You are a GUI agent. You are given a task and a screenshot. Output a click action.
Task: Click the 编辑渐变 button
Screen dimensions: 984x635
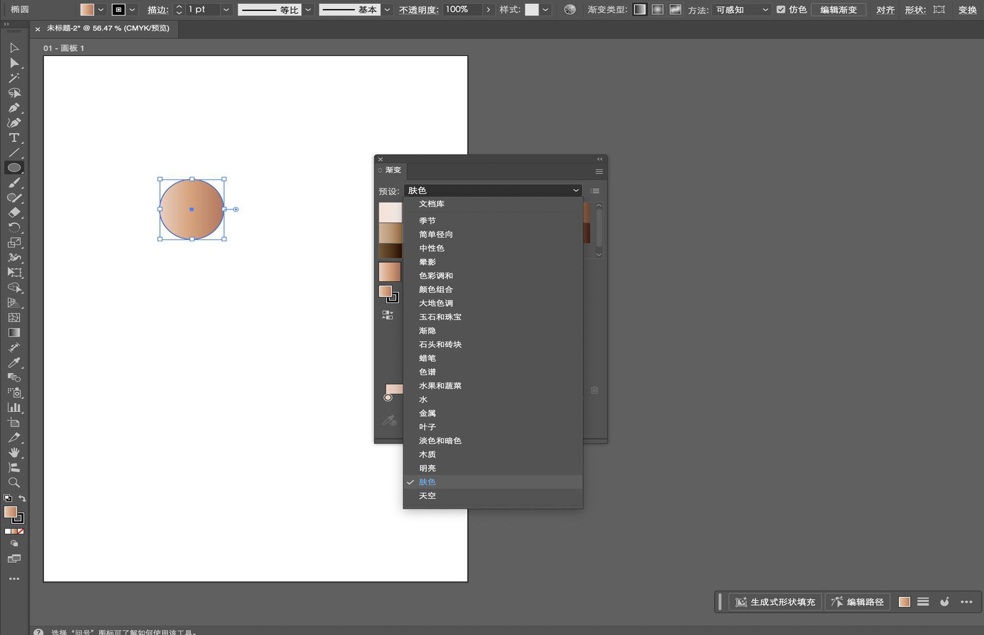coord(839,9)
